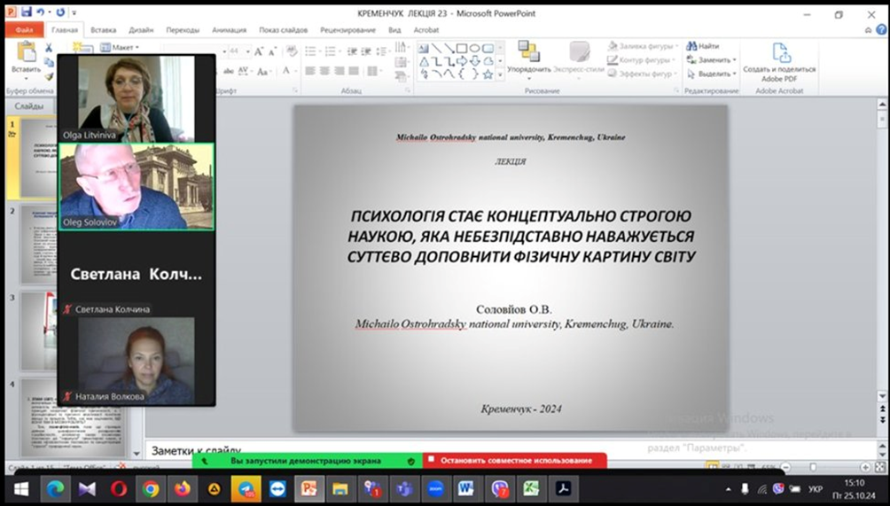Viewport: 890px width, 506px height.
Task: Switch to the Вставка ribbon tab
Action: [x=103, y=29]
